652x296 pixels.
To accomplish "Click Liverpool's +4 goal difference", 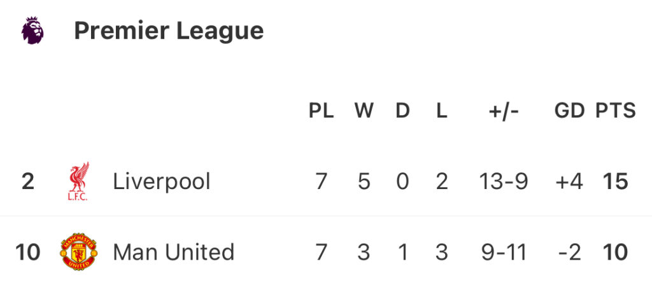I will [x=569, y=182].
